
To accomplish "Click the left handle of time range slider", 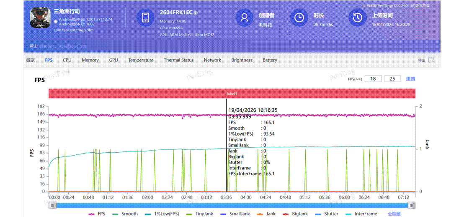I will coord(53,205).
